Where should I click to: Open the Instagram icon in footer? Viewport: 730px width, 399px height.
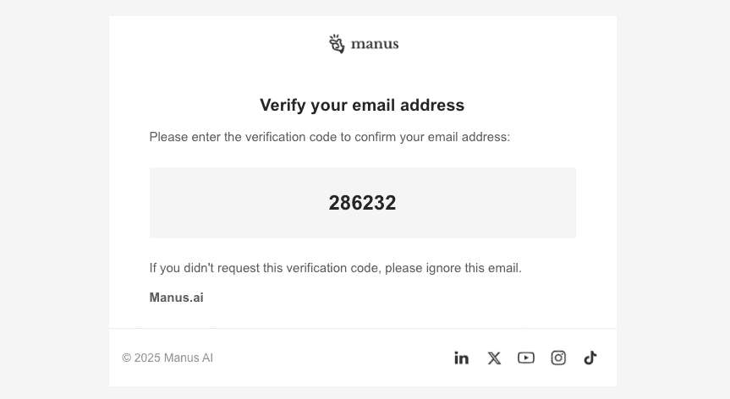click(x=558, y=358)
